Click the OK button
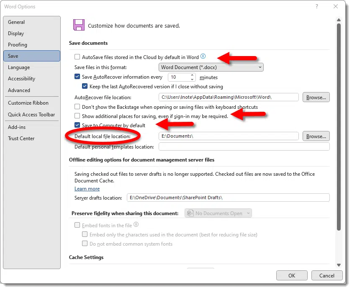This screenshot has height=290, width=352. [x=292, y=275]
